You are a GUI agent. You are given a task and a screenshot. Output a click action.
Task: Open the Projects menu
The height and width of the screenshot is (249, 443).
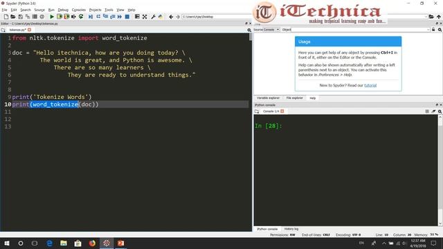96,10
